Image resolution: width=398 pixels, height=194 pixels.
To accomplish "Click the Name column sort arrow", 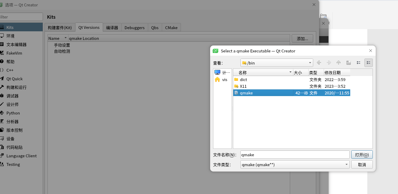I will point(65,38).
